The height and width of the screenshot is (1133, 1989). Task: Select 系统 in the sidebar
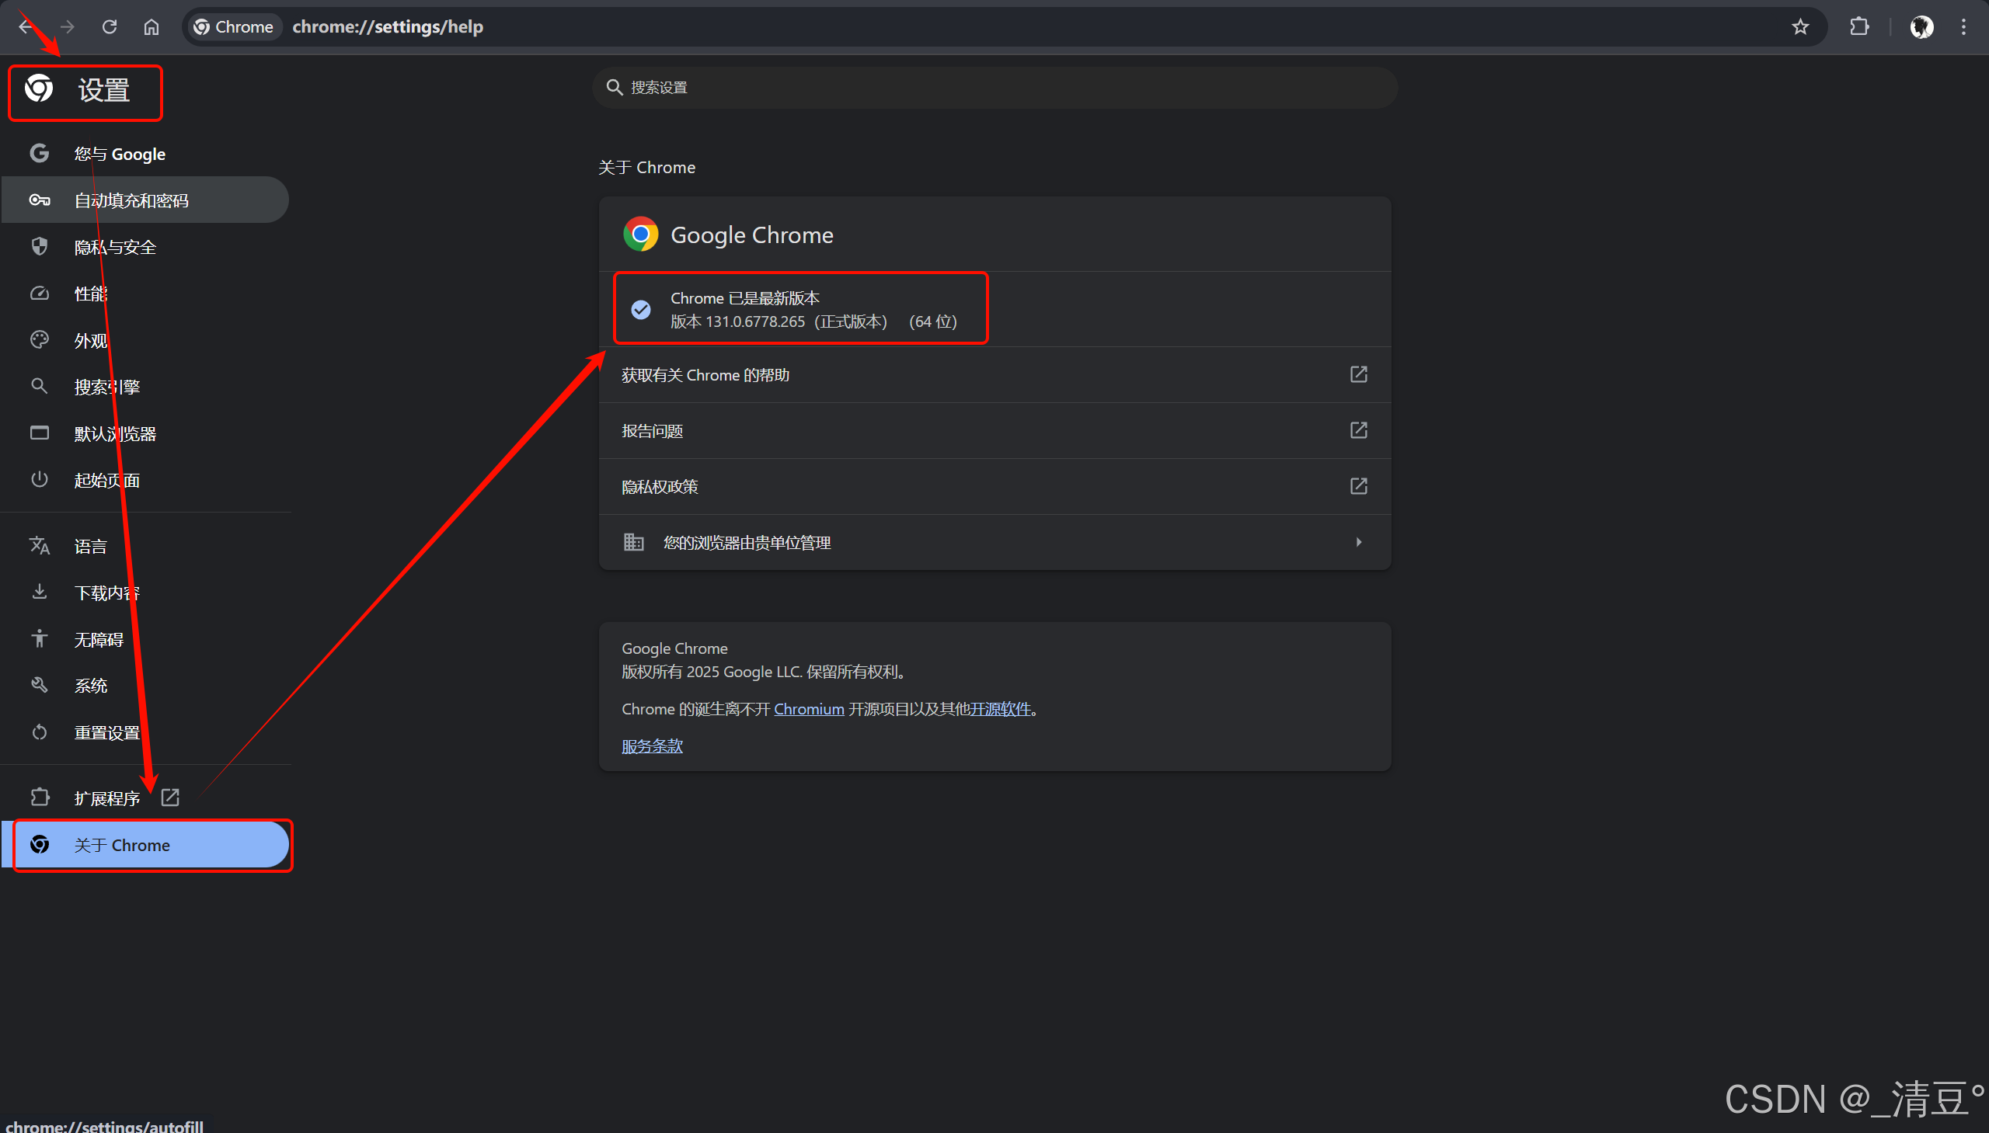coord(145,686)
